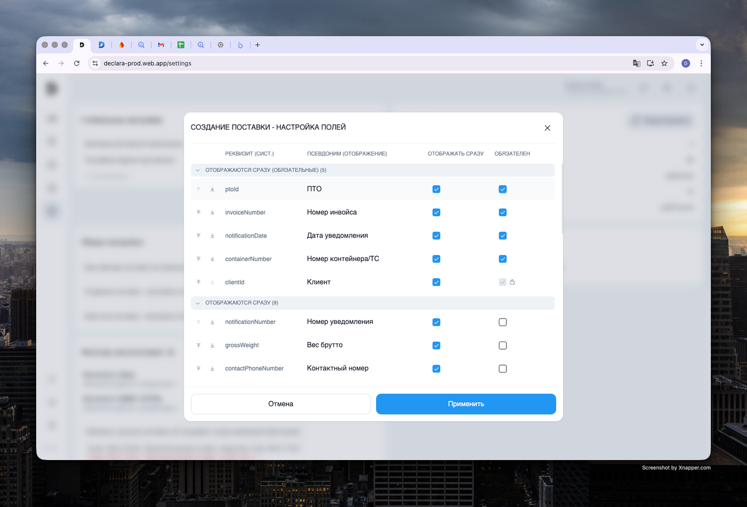Viewport: 747px width, 507px height.
Task: Uncheck display immediately for contactPhoneNumber
Action: [x=436, y=369]
